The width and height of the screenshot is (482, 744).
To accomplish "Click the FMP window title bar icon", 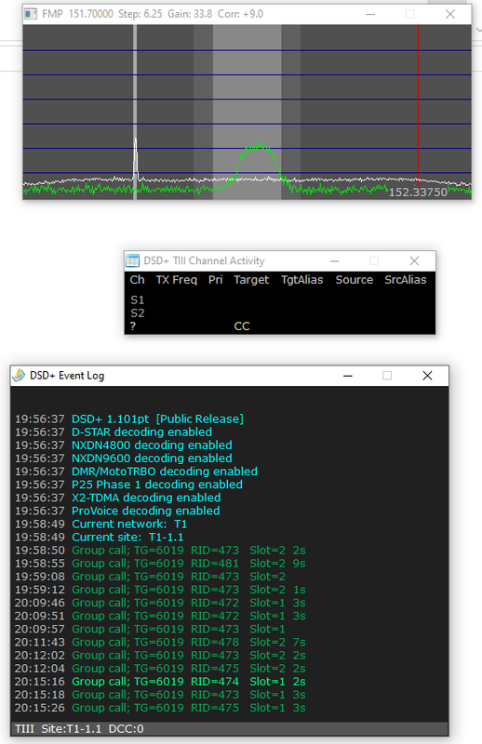I will [x=31, y=14].
